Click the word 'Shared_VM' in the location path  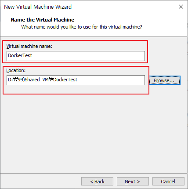click(x=37, y=80)
